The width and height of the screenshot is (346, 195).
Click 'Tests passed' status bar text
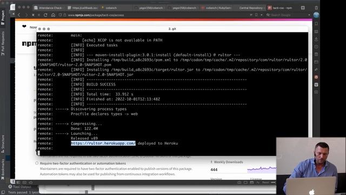23,192
